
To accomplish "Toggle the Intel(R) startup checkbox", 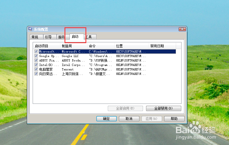I will point(36,65).
